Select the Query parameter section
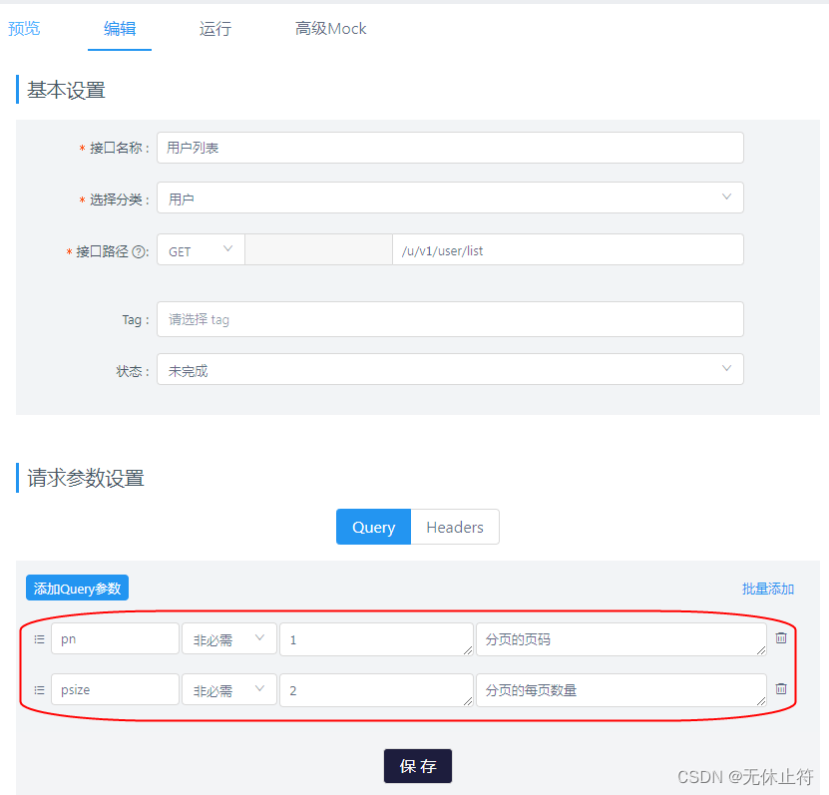 [373, 527]
